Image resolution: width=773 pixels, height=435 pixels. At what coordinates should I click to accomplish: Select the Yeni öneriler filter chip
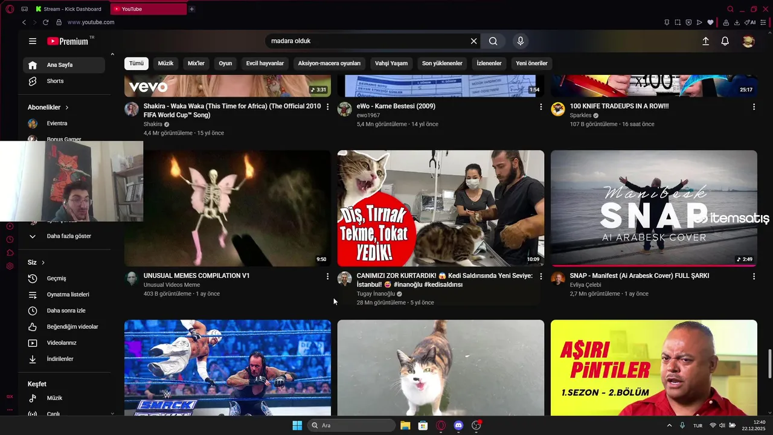531,63
